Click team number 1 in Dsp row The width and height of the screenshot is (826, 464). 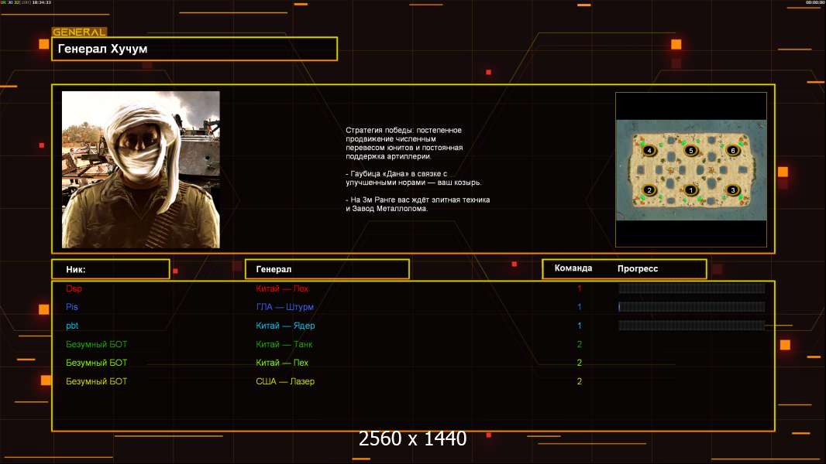pos(580,288)
